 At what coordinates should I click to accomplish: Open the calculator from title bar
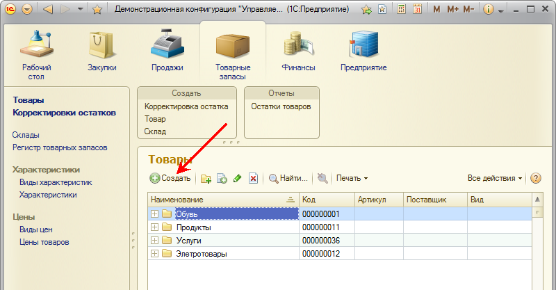(x=402, y=10)
